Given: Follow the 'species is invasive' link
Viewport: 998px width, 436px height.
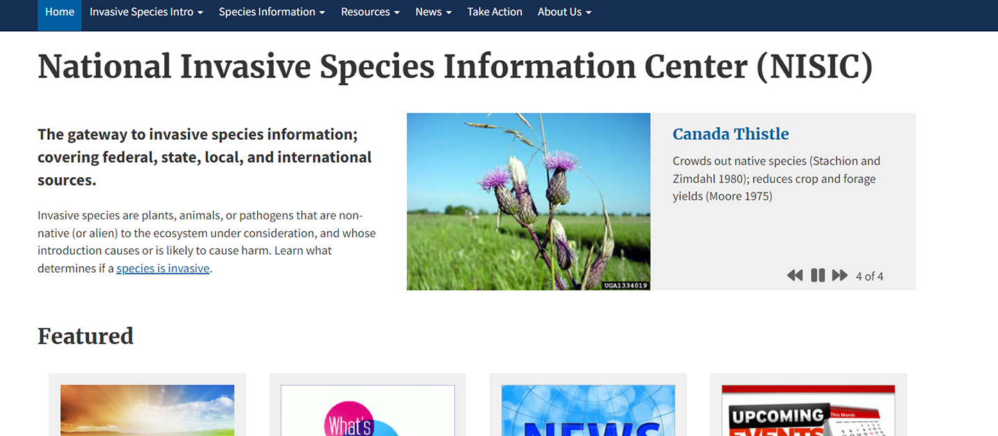Looking at the screenshot, I should point(163,269).
